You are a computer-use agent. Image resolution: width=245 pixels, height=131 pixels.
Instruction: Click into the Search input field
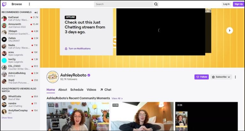pyautogui.click(x=123, y=4)
